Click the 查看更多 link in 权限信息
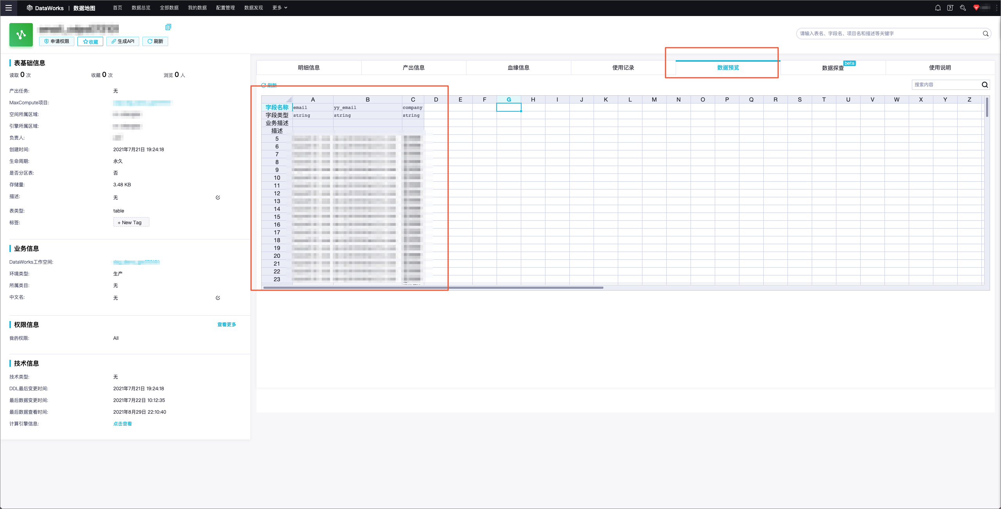The width and height of the screenshot is (1001, 509). [226, 324]
